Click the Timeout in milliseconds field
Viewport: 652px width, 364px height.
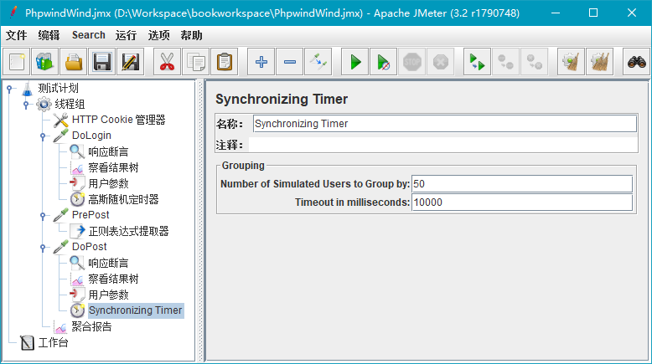(x=522, y=203)
